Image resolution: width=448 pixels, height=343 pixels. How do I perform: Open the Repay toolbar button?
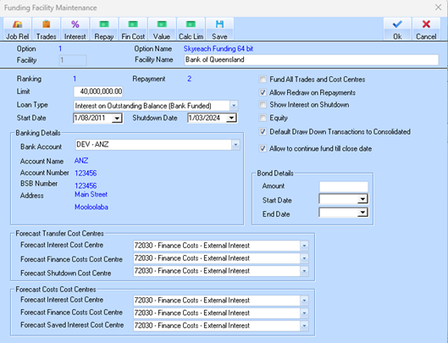(x=104, y=29)
